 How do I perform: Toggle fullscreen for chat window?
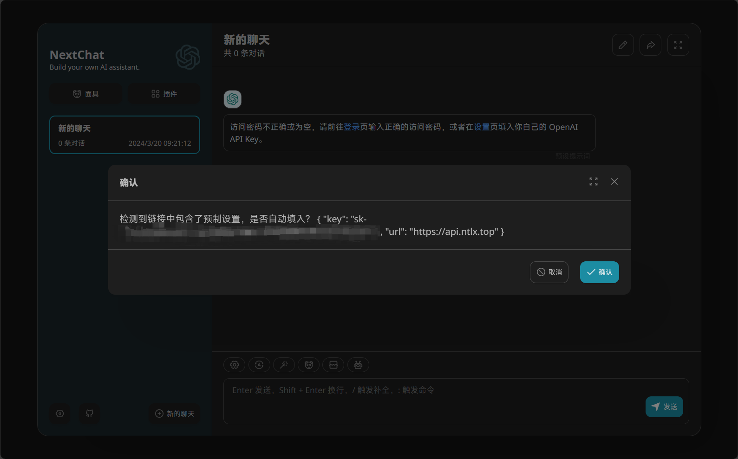coord(678,45)
